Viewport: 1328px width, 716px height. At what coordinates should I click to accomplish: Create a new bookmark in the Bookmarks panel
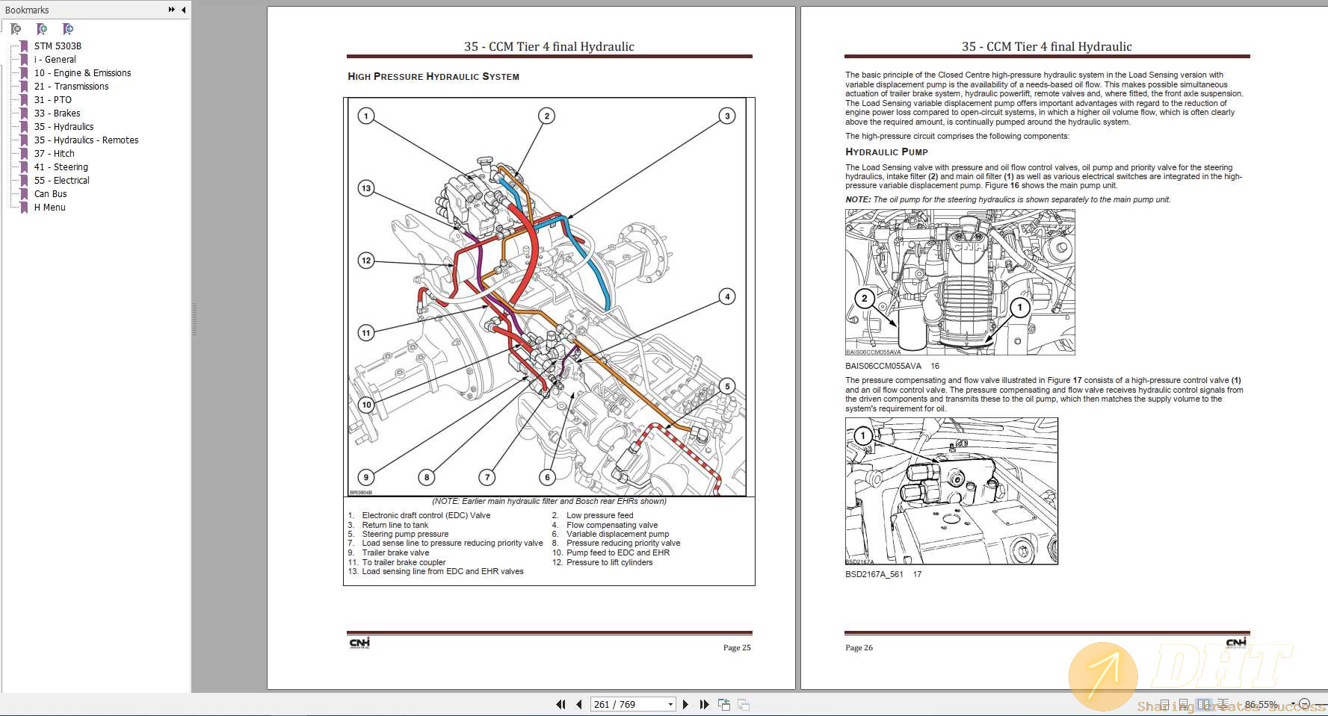point(42,29)
